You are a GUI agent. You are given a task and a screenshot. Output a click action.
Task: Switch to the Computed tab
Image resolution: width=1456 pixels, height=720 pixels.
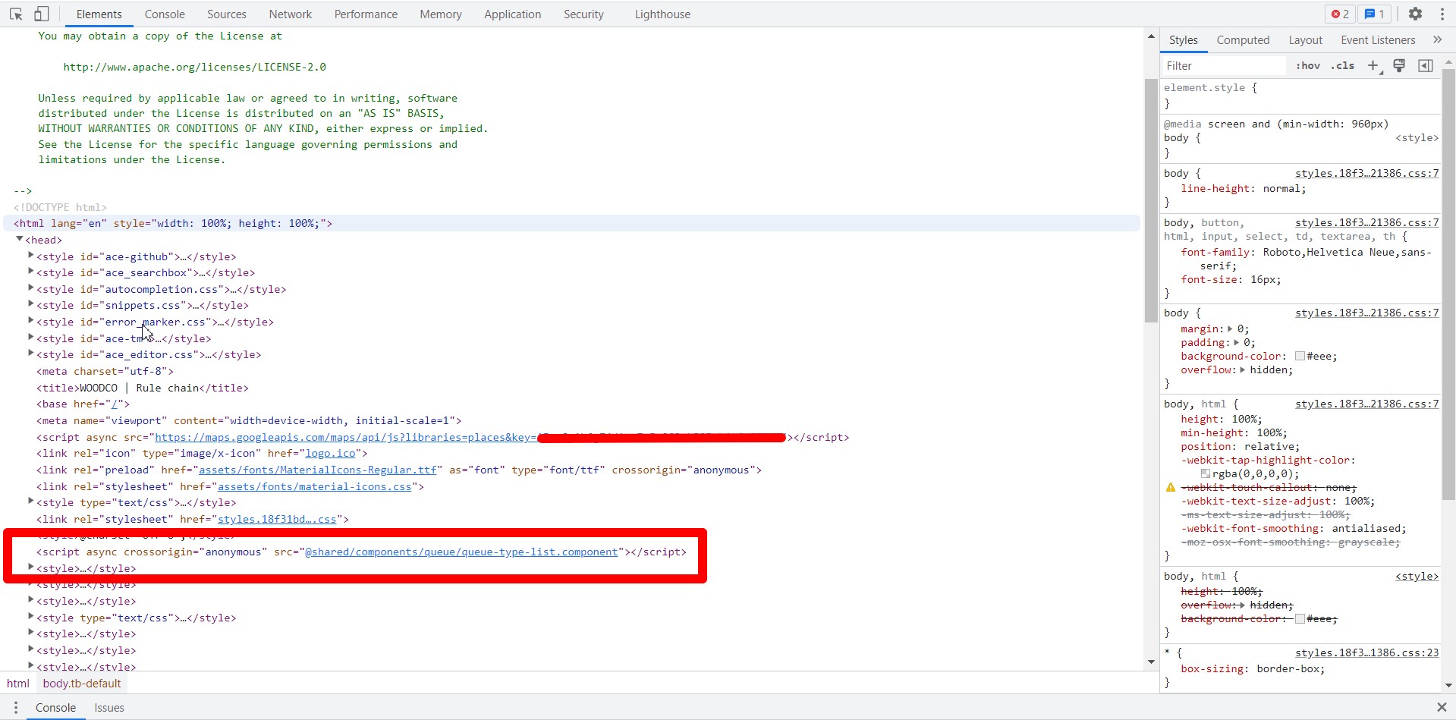1242,39
